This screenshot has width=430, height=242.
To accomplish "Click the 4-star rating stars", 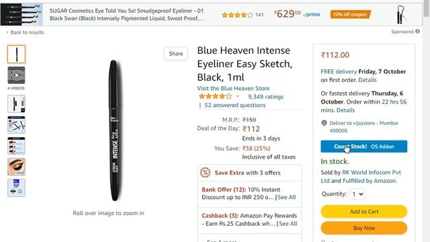I will [215, 96].
